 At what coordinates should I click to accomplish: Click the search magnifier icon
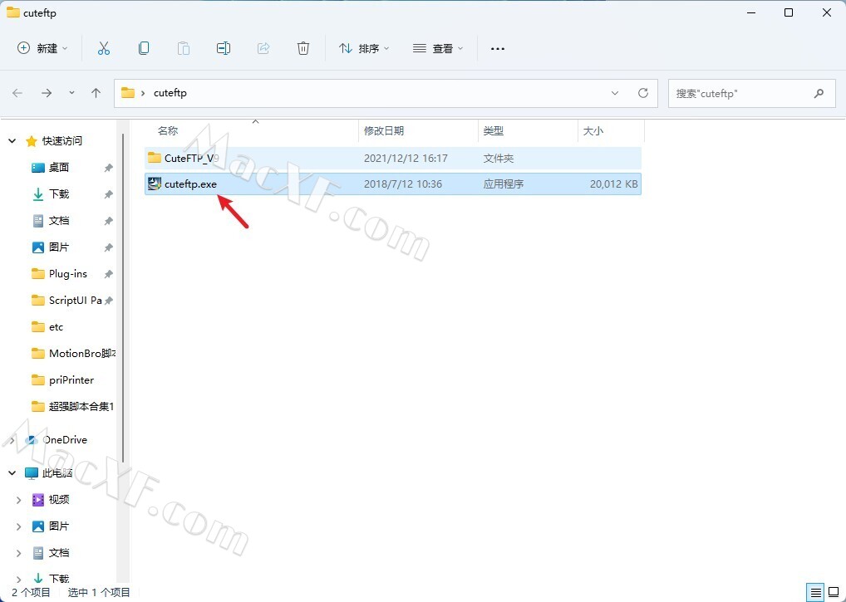tap(819, 93)
